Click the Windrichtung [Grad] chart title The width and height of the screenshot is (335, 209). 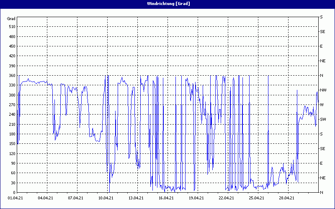point(168,3)
